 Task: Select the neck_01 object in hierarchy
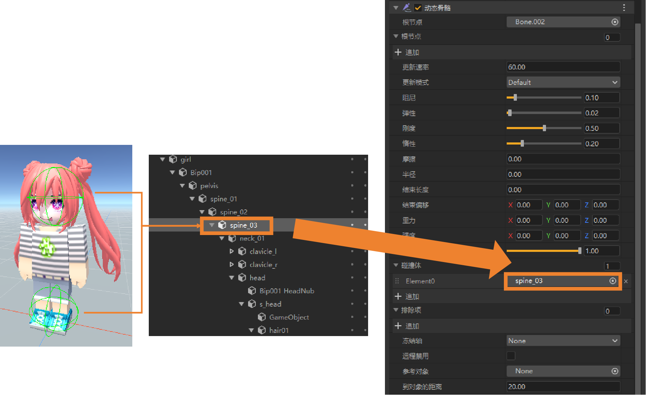pos(252,239)
